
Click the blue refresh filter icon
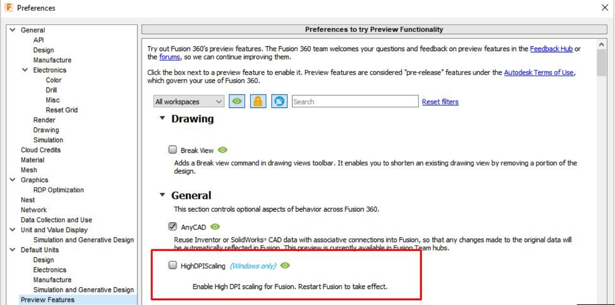280,102
